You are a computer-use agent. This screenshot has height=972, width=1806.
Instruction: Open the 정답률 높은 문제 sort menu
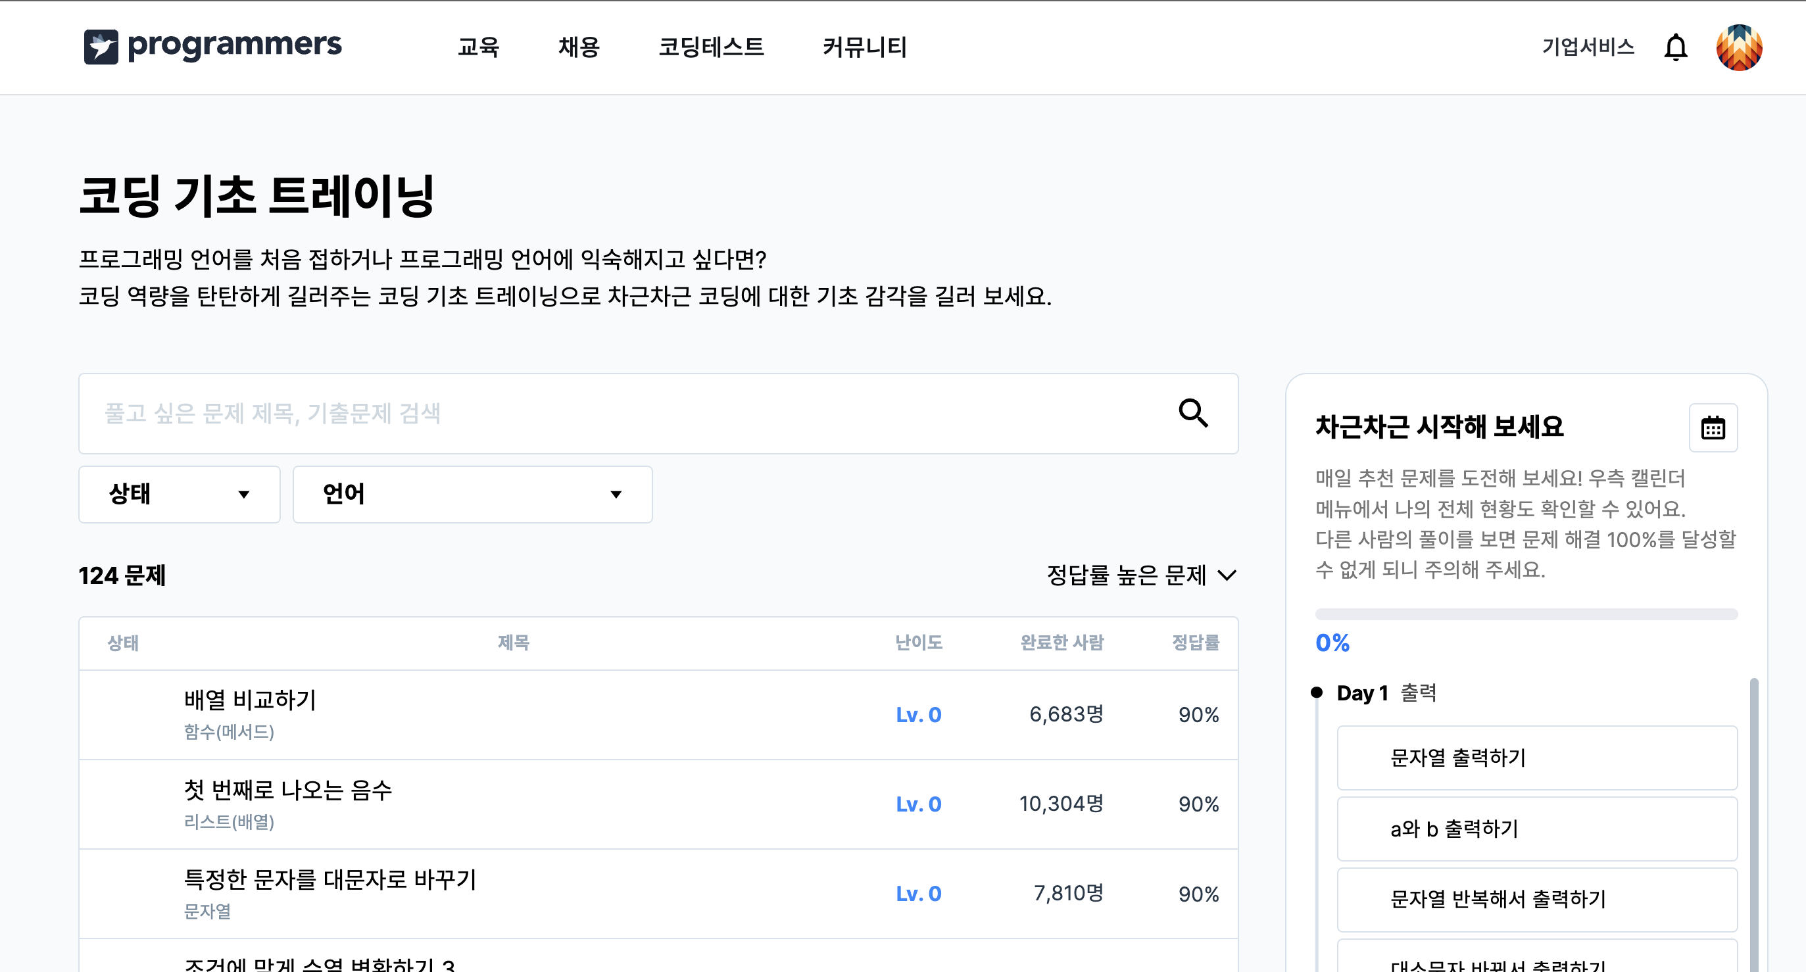pyautogui.click(x=1140, y=575)
